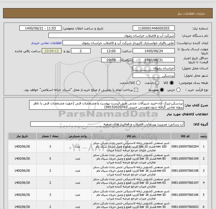
Task: Choose the جزیی purchase type radio
Action: point(178,90)
